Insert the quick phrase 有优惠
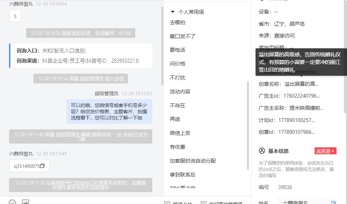The image size is (347, 204). (177, 147)
